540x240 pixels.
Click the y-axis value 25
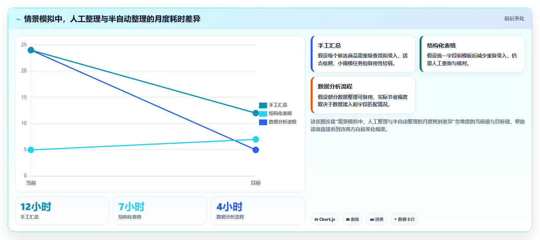[24, 45]
